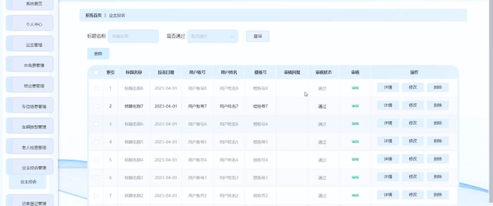Click 修改 for row 标题名称7
Viewport: 493px width, 206px height.
413,106
